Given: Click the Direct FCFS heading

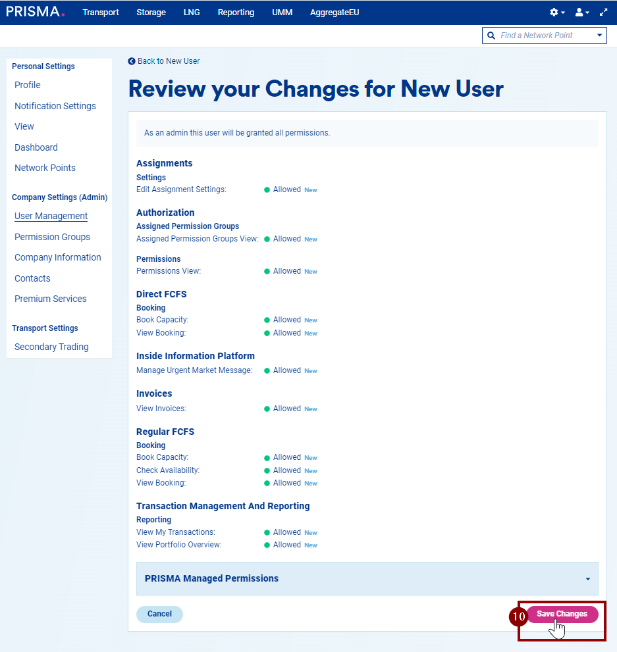Looking at the screenshot, I should point(161,294).
